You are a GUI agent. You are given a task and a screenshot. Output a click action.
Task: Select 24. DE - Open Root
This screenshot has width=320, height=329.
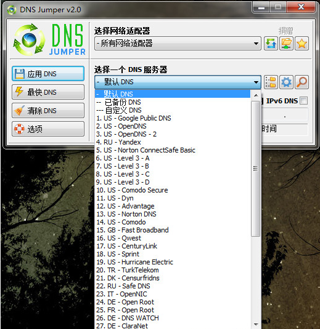point(173,302)
